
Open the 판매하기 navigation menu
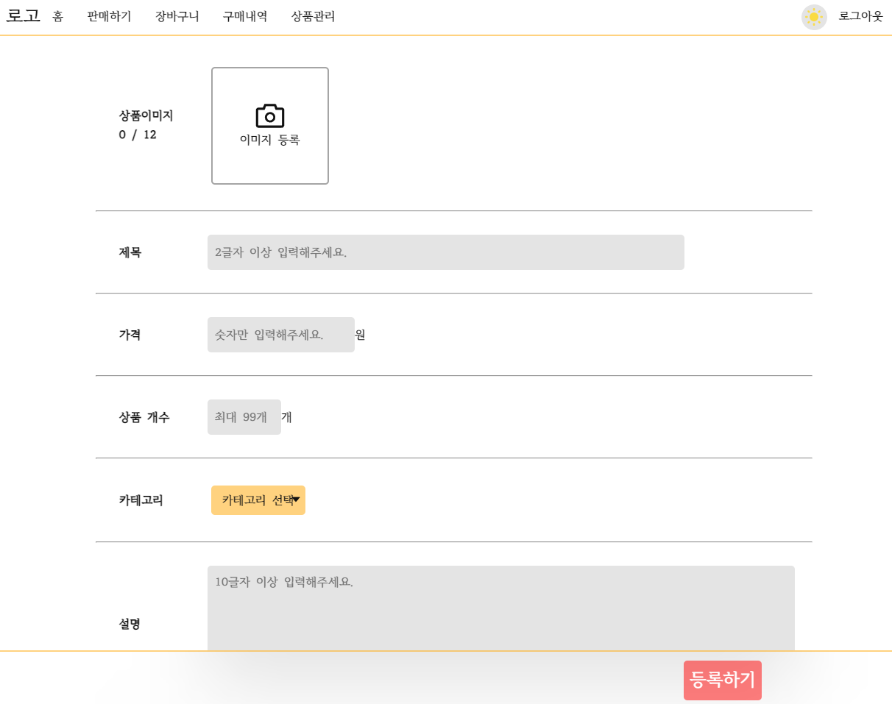108,17
